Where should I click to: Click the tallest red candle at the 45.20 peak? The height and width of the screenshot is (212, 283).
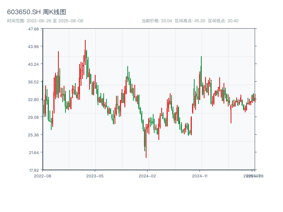[85, 52]
